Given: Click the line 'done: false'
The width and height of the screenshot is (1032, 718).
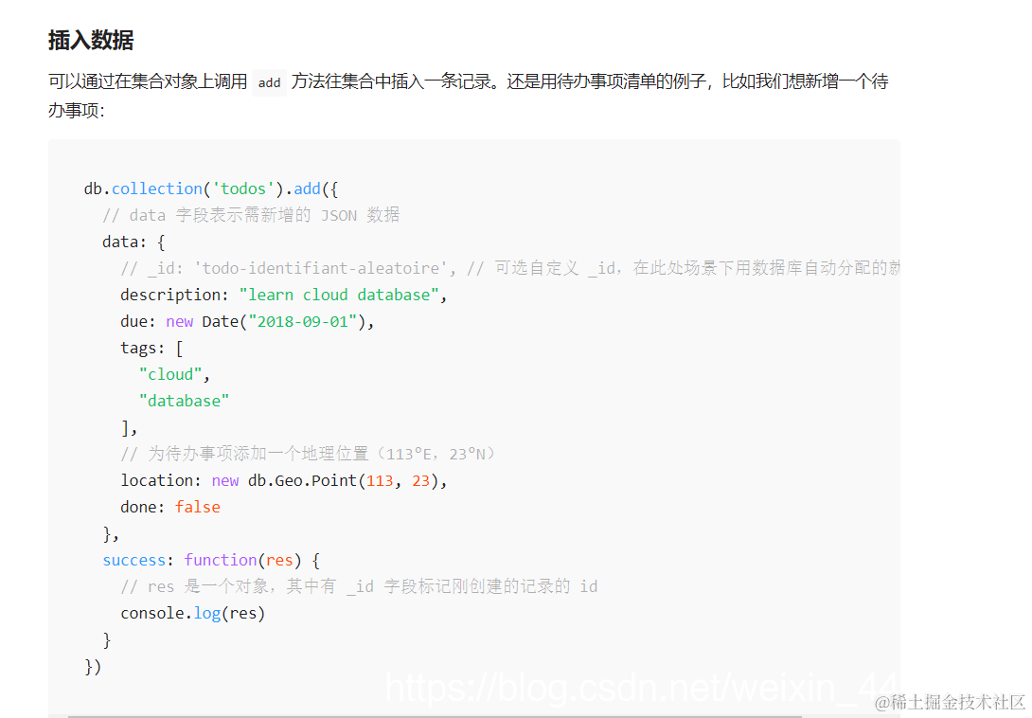Looking at the screenshot, I should point(169,507).
